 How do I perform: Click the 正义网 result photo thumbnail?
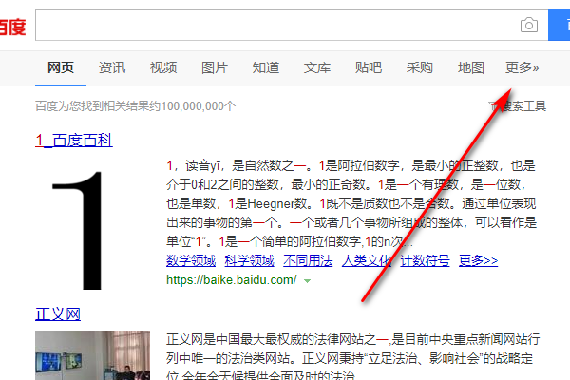92,355
